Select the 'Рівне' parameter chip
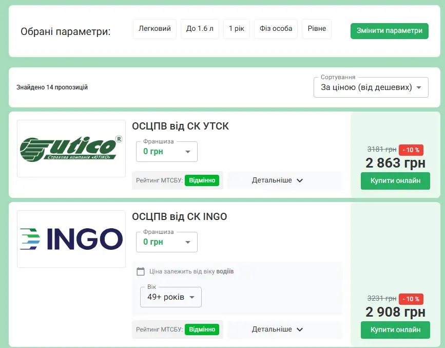Image resolution: width=445 pixels, height=348 pixels. 316,29
